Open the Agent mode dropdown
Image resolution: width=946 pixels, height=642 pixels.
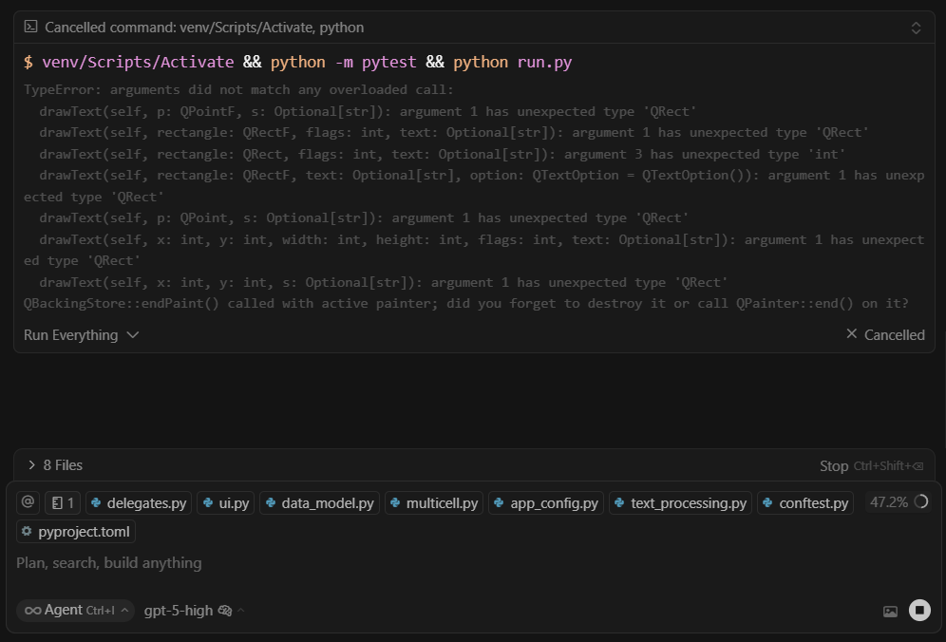pos(75,610)
